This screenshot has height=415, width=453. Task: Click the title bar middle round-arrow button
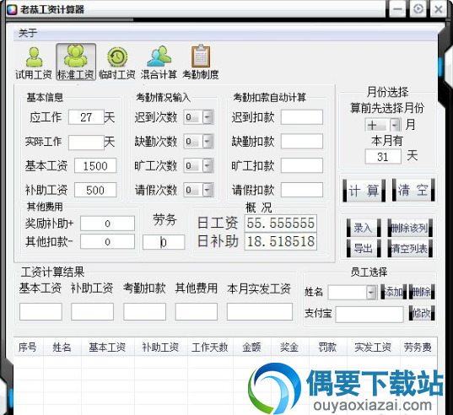click(x=418, y=9)
